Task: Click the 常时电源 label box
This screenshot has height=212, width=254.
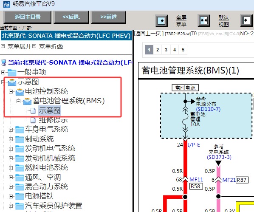Action: (x=185, y=88)
